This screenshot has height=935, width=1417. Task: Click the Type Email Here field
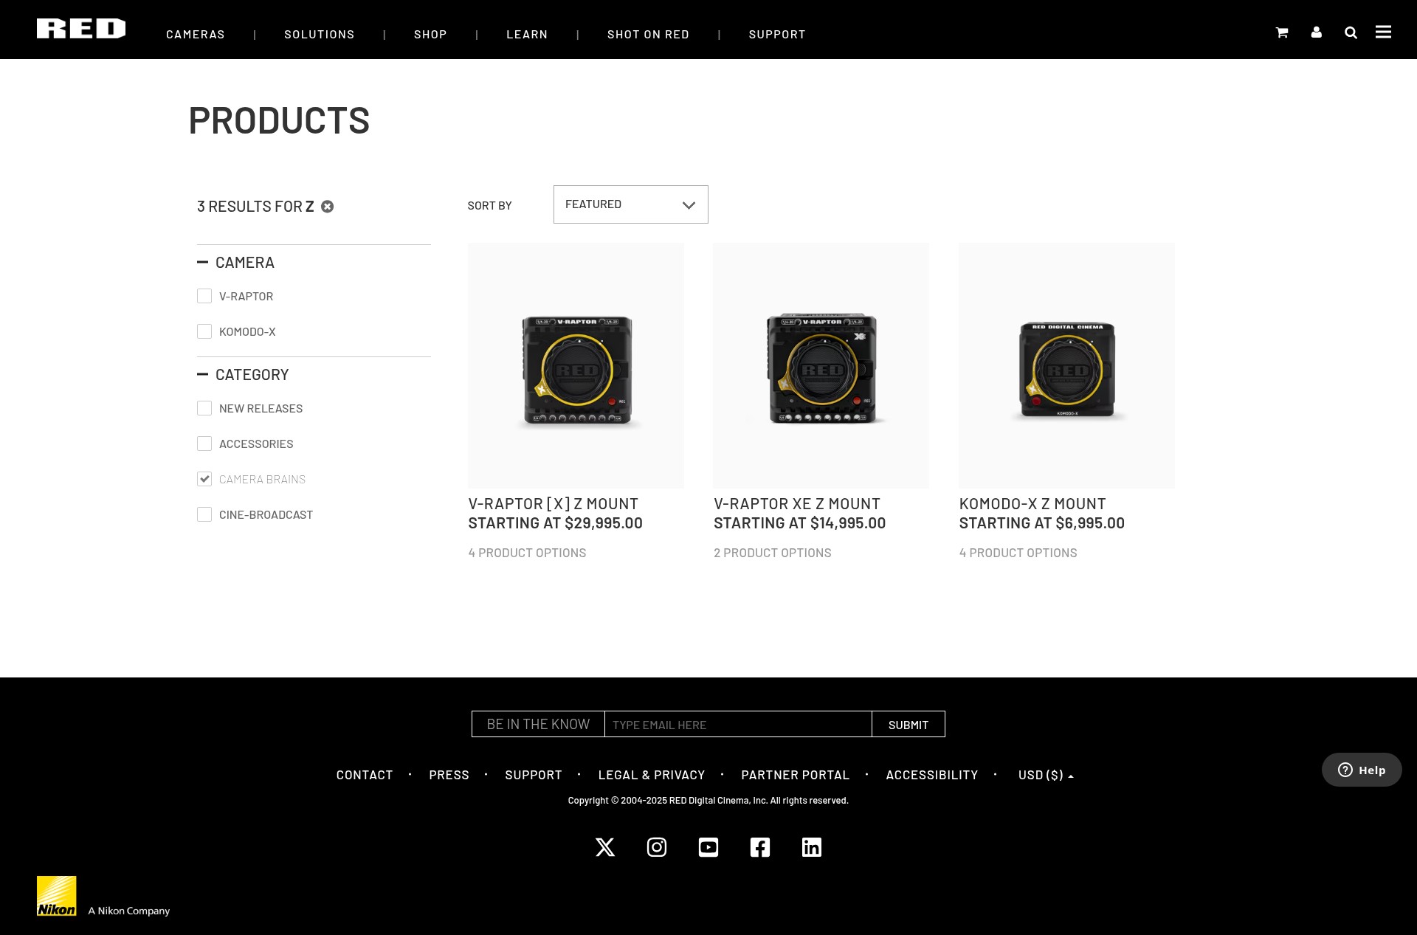[x=738, y=724]
